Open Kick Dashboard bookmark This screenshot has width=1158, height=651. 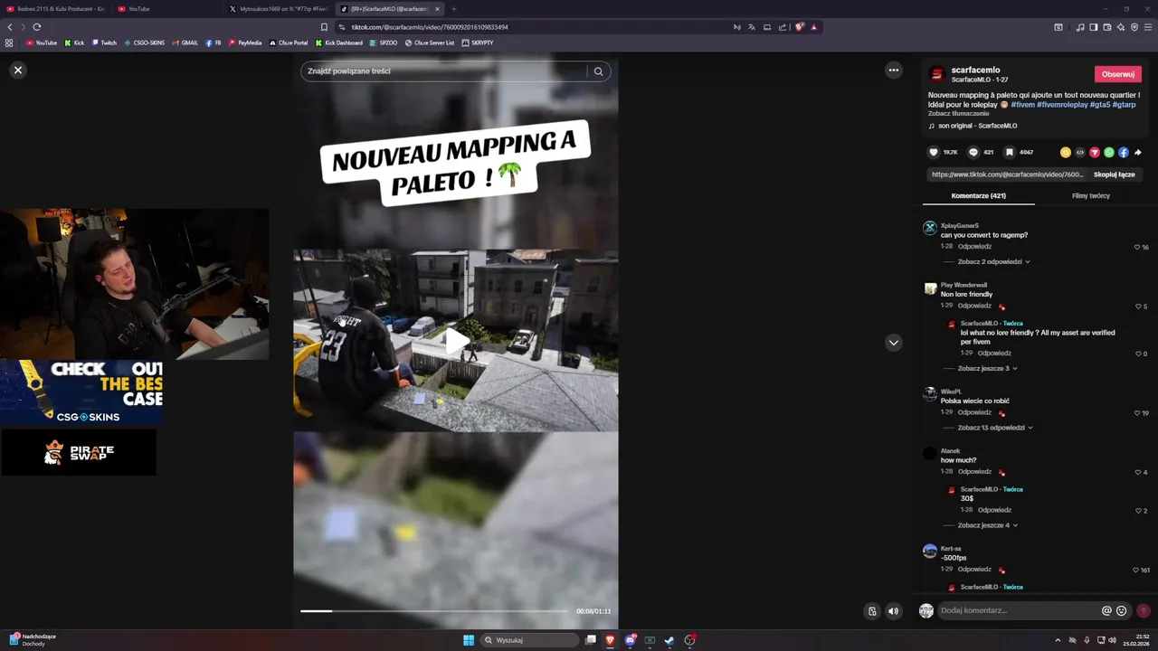tap(339, 42)
